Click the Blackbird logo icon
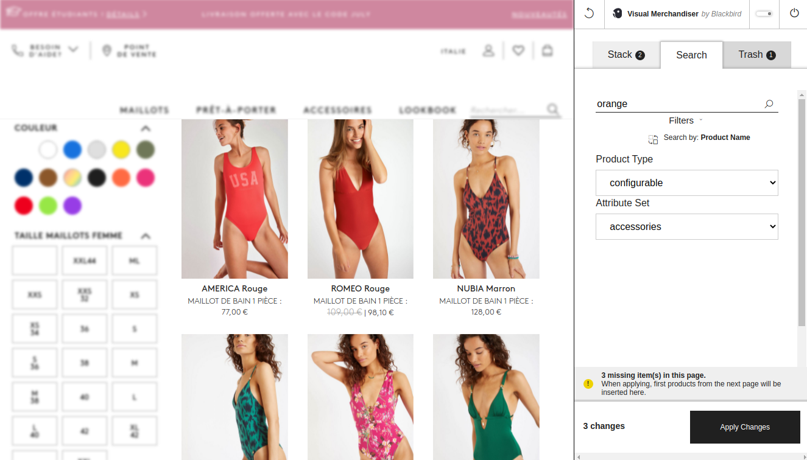This screenshot has width=807, height=460. click(618, 13)
